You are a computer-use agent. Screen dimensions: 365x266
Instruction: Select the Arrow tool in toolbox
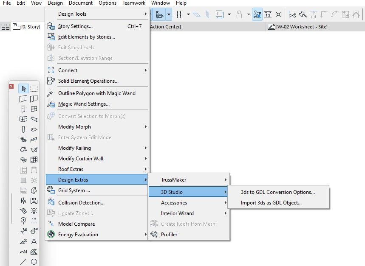click(x=23, y=89)
